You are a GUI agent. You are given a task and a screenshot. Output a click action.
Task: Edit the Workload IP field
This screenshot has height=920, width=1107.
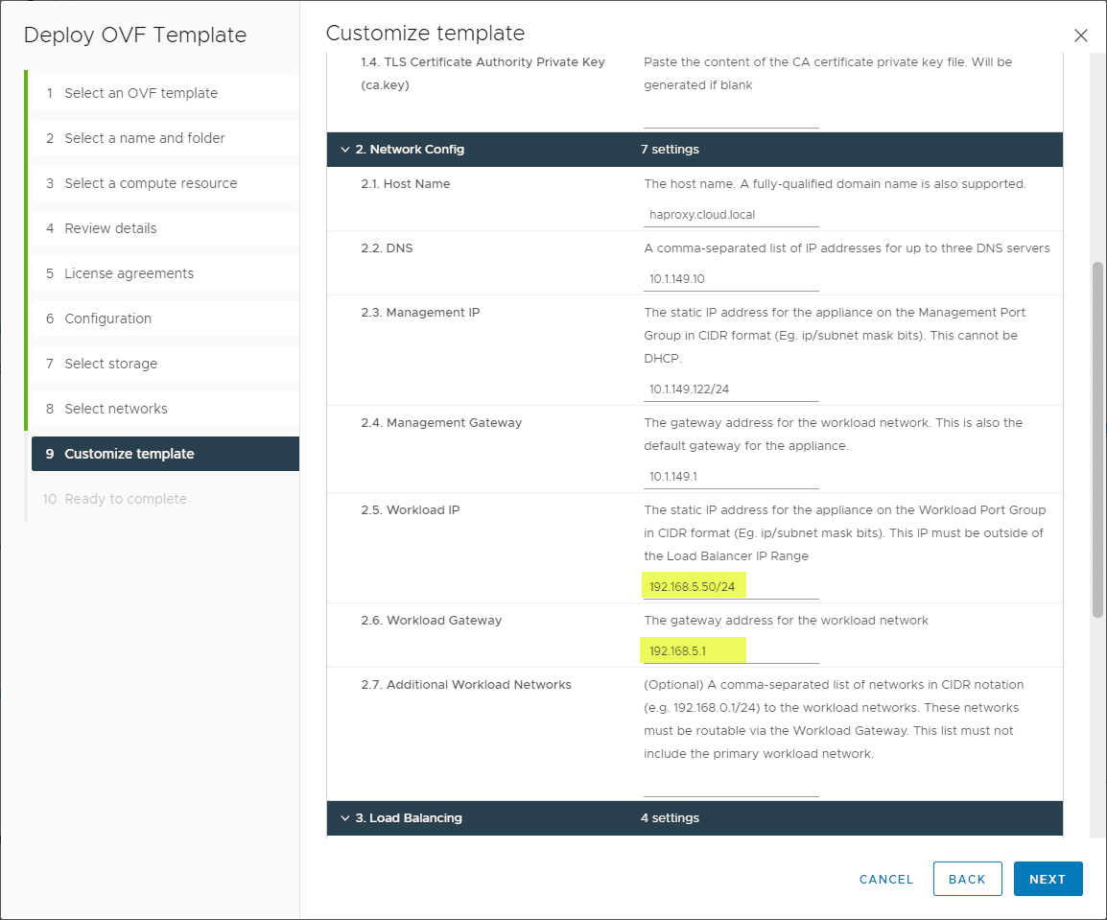(x=731, y=586)
